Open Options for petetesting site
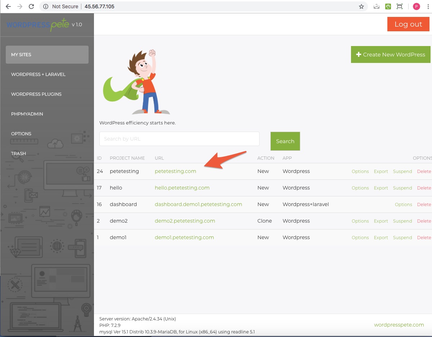The image size is (432, 337). pos(360,172)
